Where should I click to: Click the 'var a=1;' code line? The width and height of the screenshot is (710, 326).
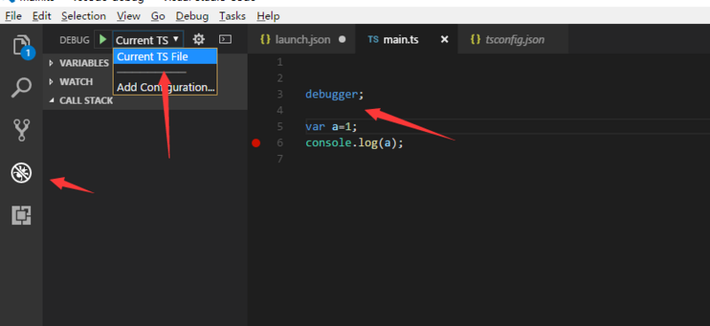pyautogui.click(x=331, y=127)
